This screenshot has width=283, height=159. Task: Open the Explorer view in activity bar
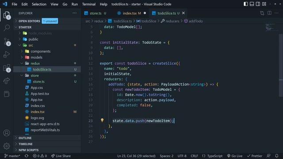pyautogui.click(x=7, y=15)
